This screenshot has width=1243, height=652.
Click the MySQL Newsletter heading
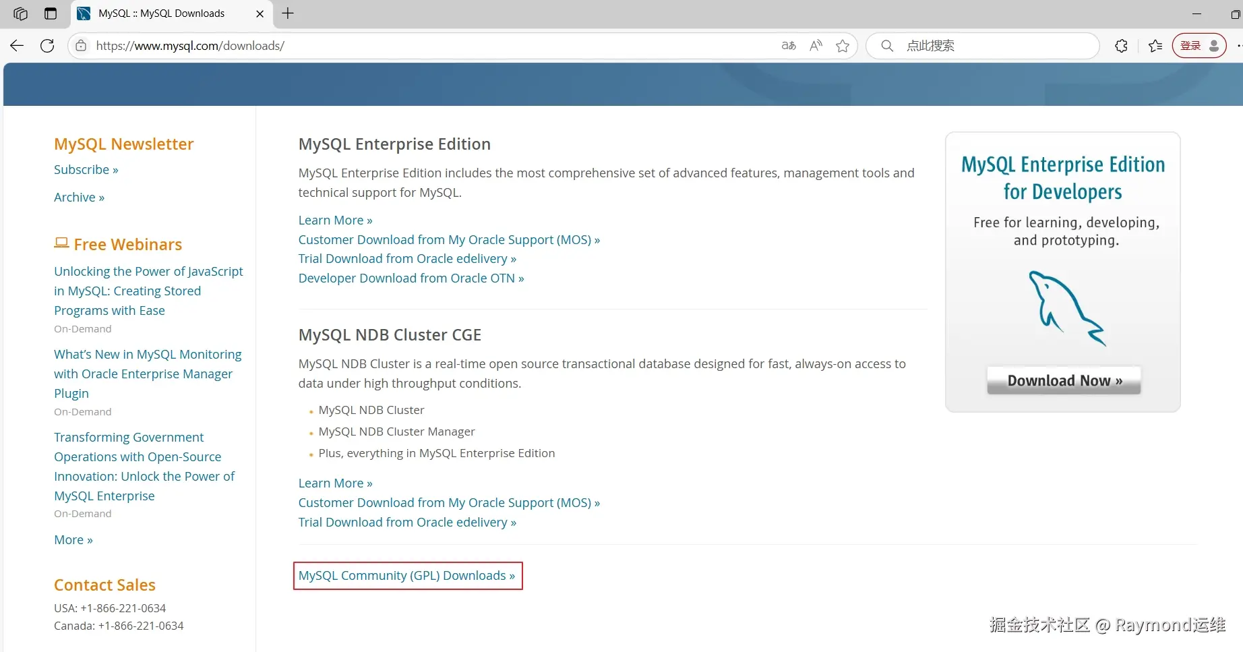[x=124, y=144]
